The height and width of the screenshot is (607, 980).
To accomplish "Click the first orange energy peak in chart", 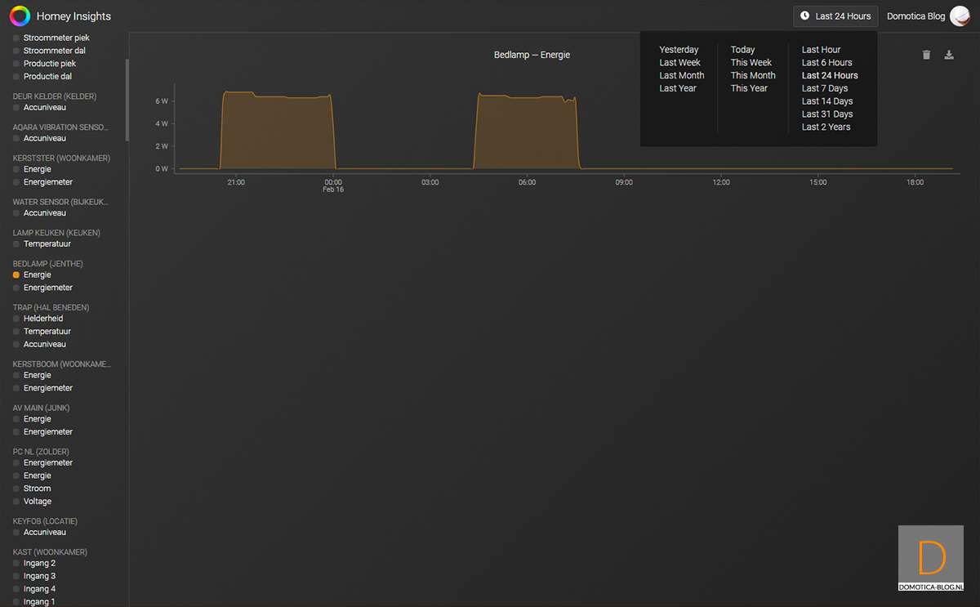I will [x=278, y=131].
